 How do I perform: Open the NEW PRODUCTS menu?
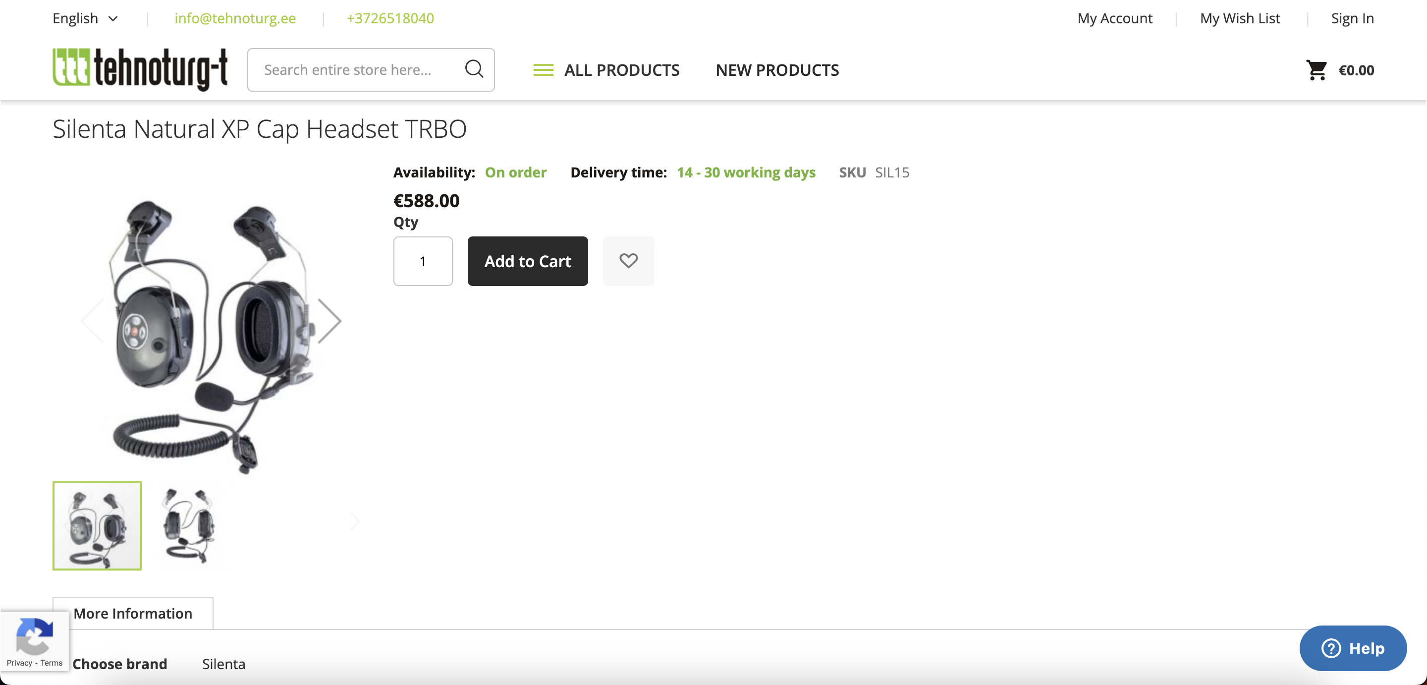[x=776, y=70]
